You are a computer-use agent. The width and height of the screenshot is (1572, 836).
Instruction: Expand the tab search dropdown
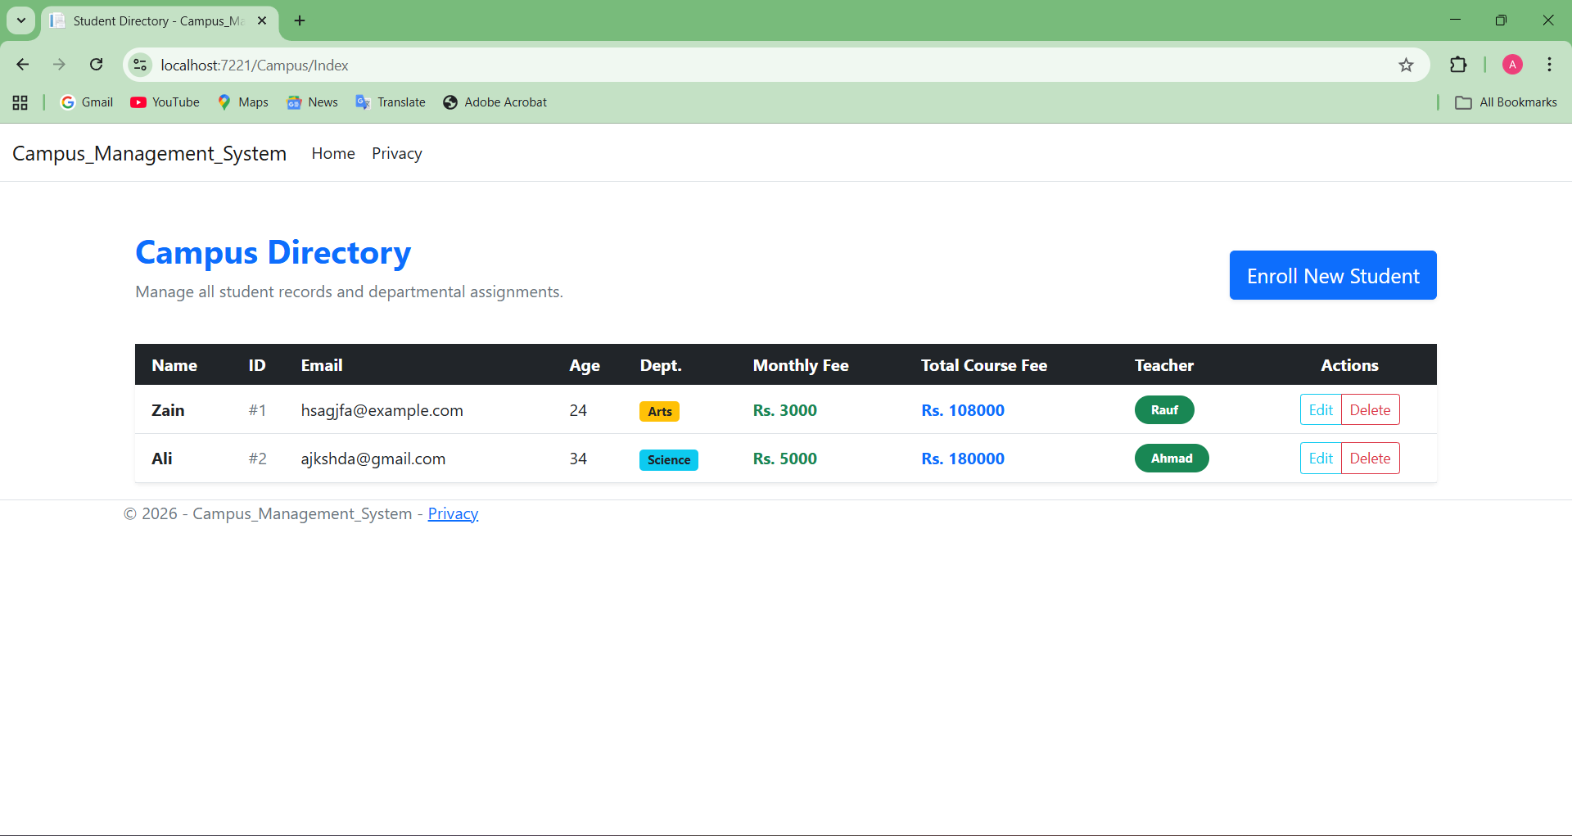[21, 20]
